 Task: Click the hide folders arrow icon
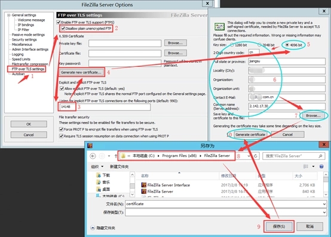point(93,227)
